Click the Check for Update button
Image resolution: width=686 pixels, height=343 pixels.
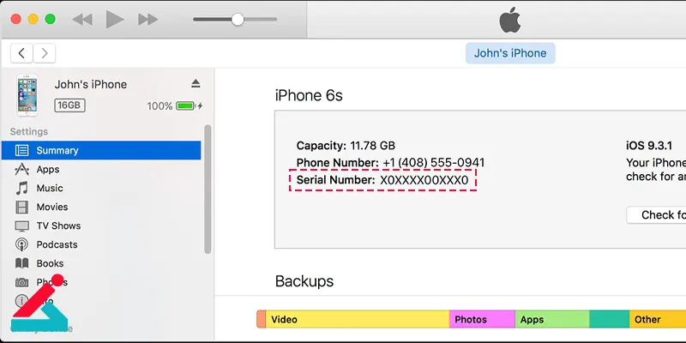[656, 215]
